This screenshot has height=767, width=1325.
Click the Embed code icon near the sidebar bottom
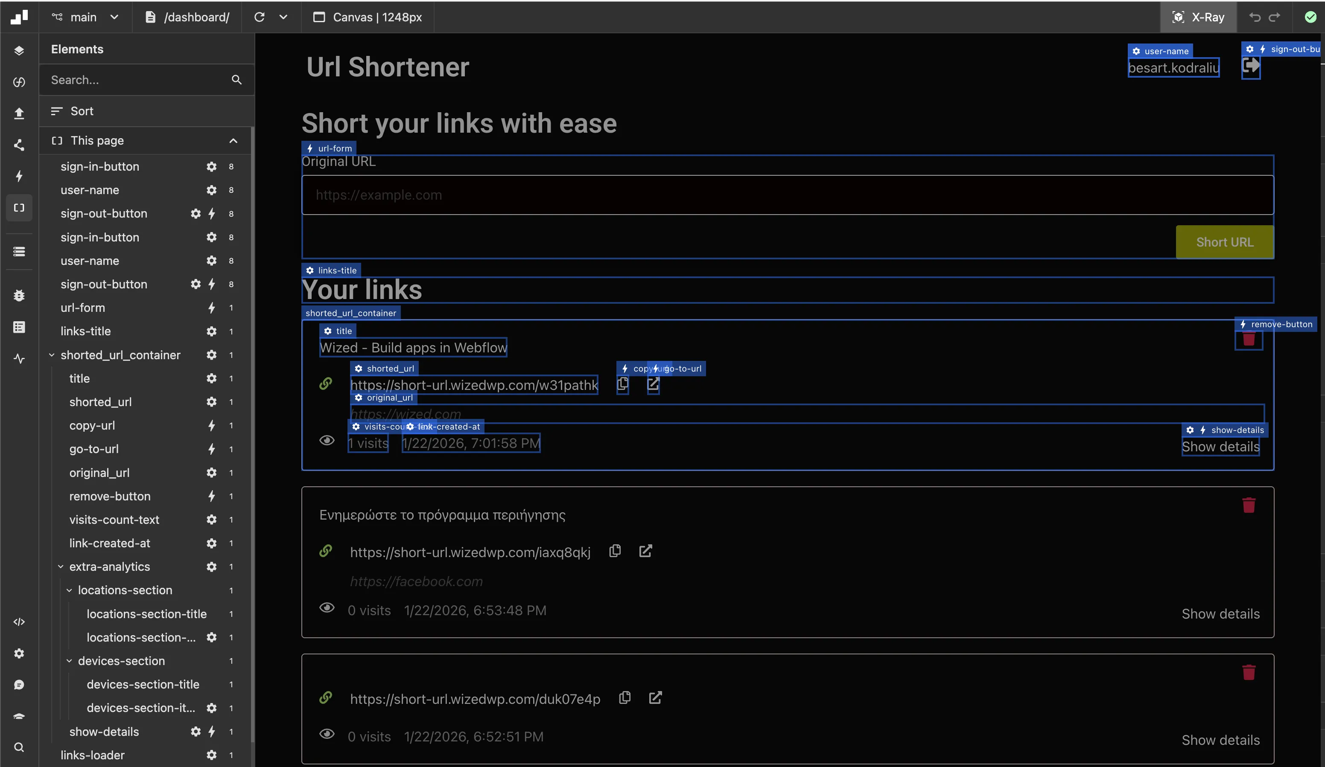click(x=20, y=621)
